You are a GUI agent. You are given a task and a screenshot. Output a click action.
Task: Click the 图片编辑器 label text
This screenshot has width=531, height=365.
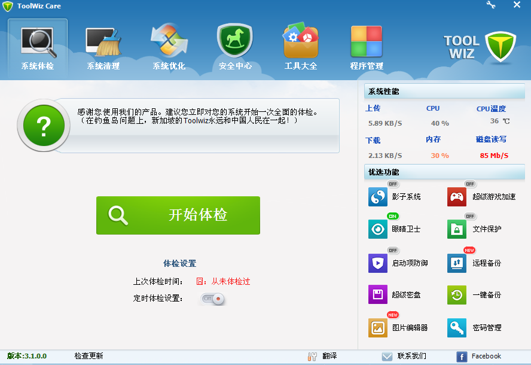tap(410, 328)
